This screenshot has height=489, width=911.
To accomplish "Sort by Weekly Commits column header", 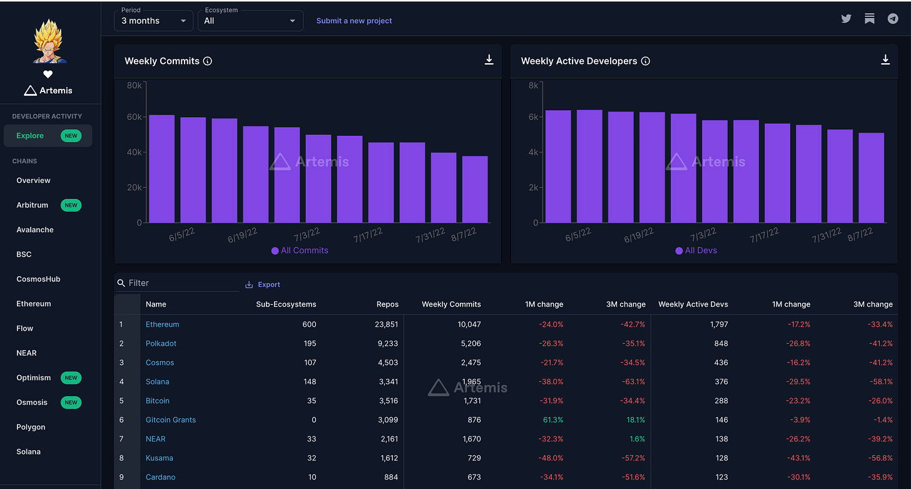I will (x=451, y=304).
